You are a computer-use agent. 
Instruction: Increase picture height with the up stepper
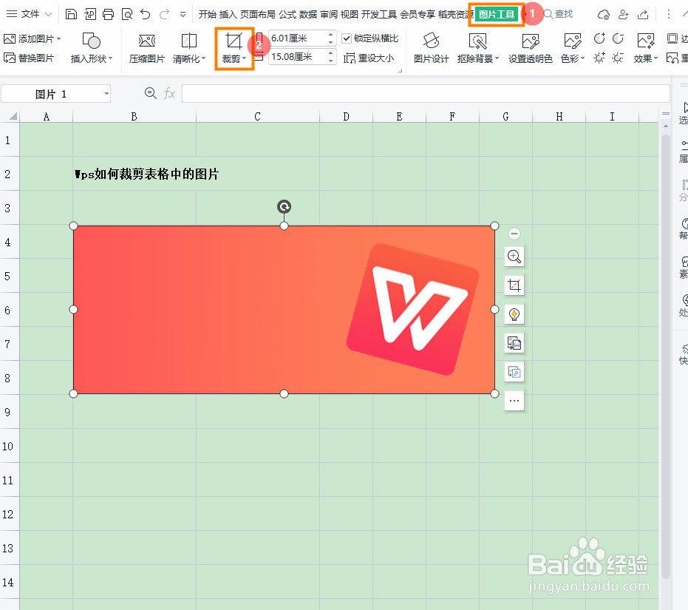[x=330, y=34]
